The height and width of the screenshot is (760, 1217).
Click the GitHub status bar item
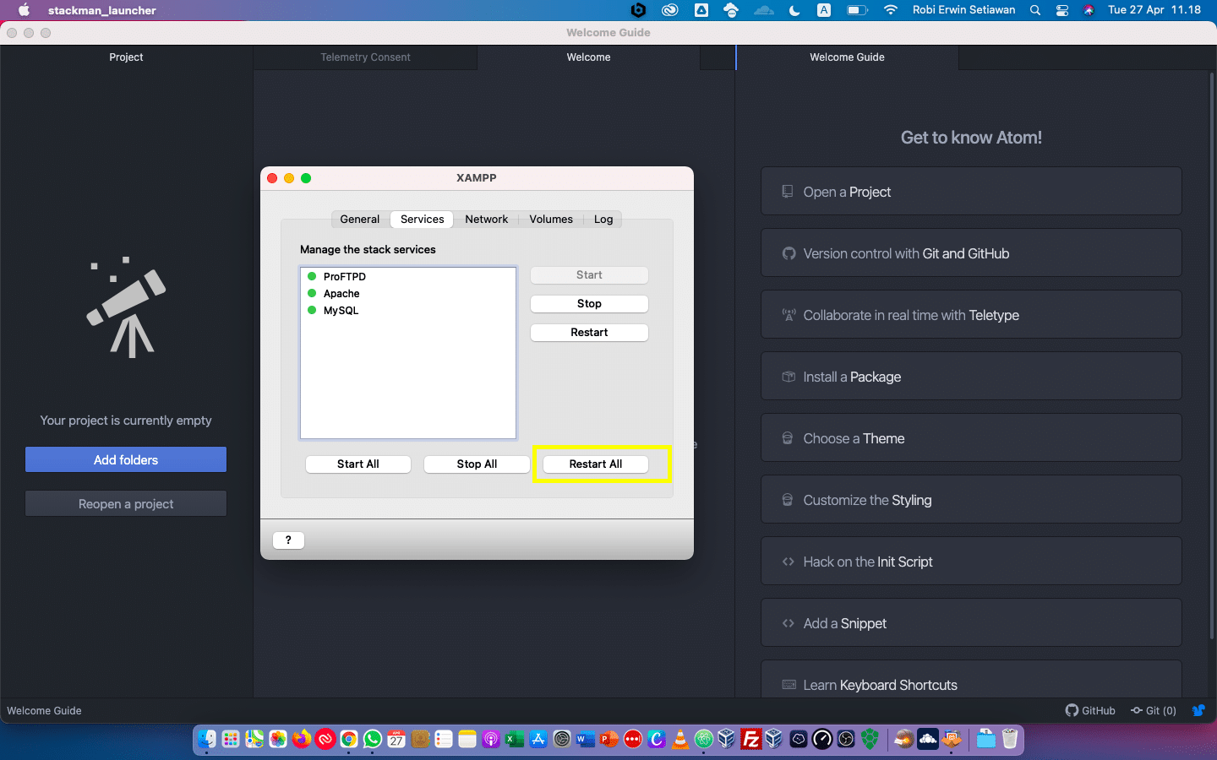1090,711
